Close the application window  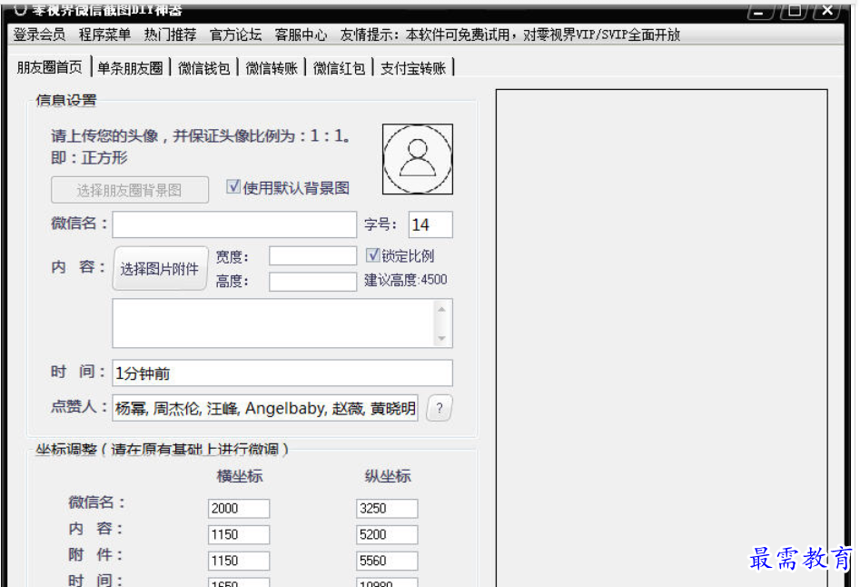(827, 10)
